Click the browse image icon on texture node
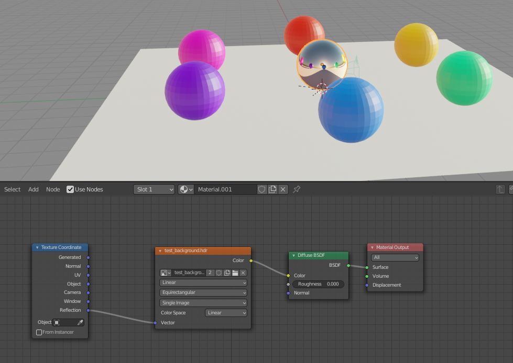 [x=163, y=273]
